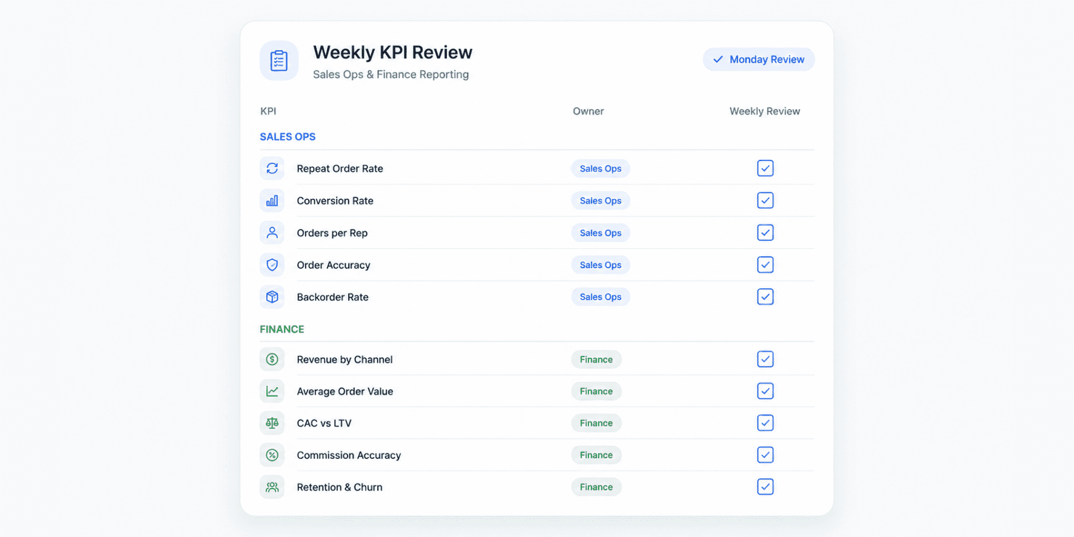This screenshot has width=1074, height=537.
Task: Click the Finance owner tag for CAC vs LTV
Action: pyautogui.click(x=596, y=423)
